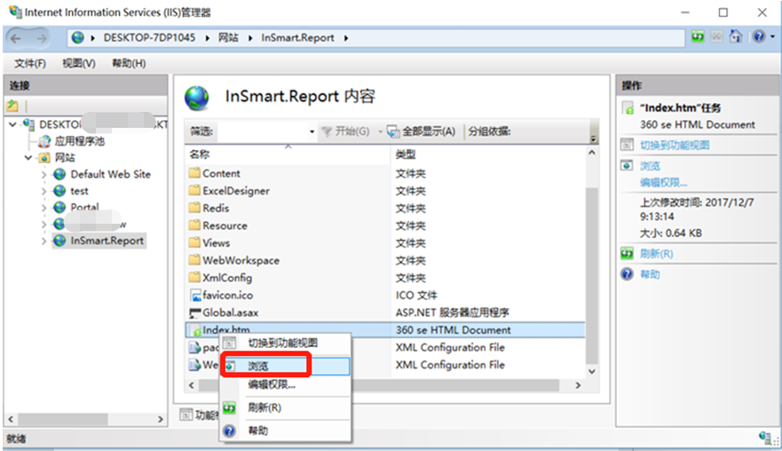The image size is (782, 451).
Task: Click the refresh page icon in the address bar toolbar
Action: [698, 37]
